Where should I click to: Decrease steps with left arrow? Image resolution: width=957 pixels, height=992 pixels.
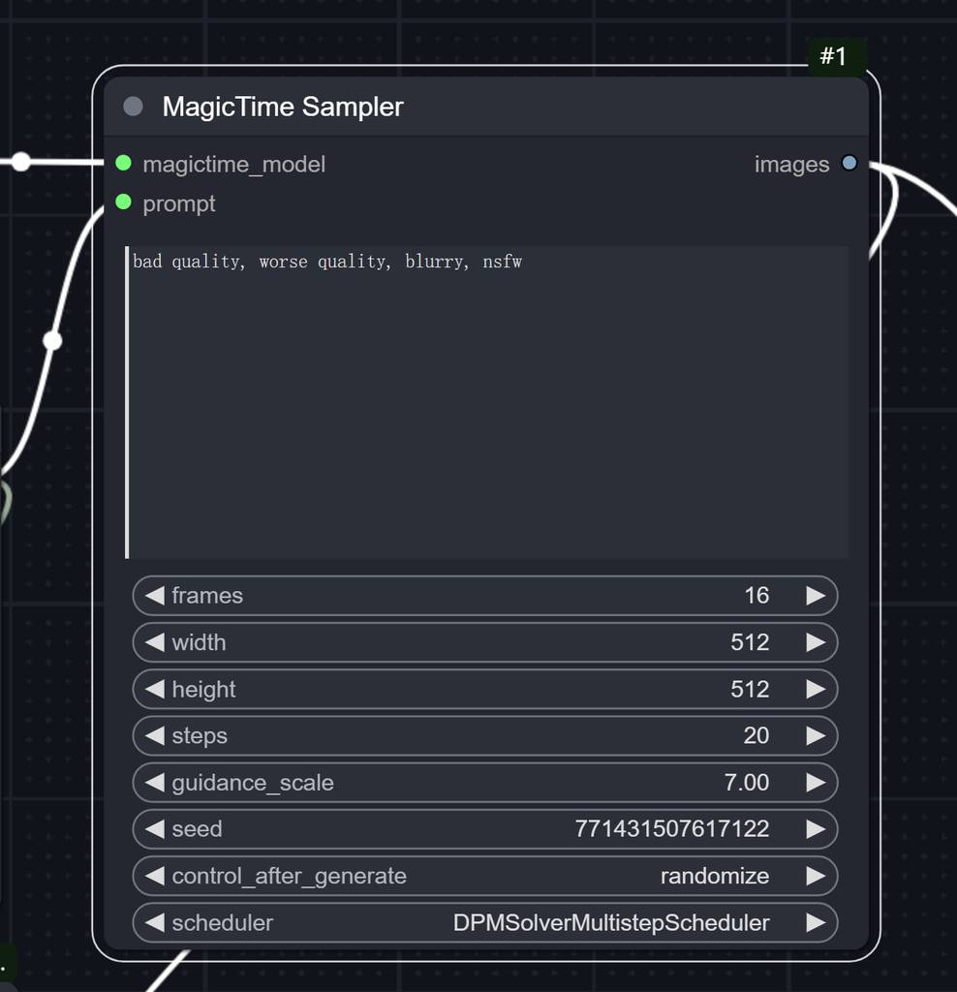pyautogui.click(x=154, y=736)
